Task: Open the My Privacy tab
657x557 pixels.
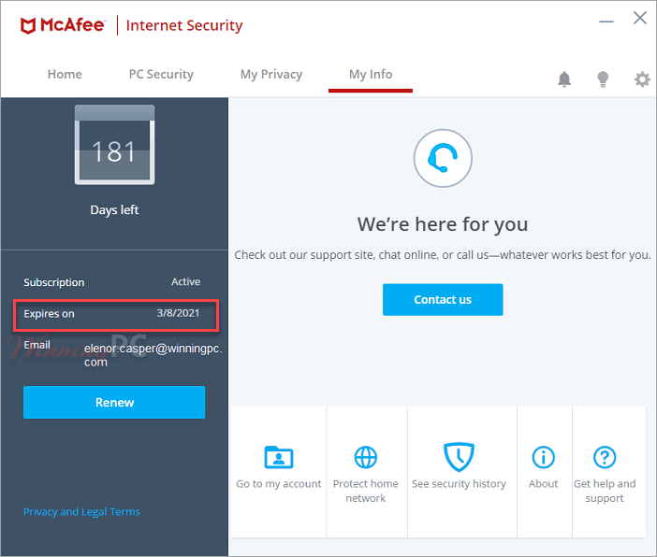Action: point(271,75)
